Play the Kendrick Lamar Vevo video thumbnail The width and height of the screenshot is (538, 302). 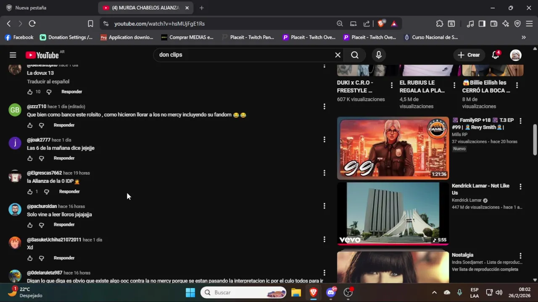[393, 213]
